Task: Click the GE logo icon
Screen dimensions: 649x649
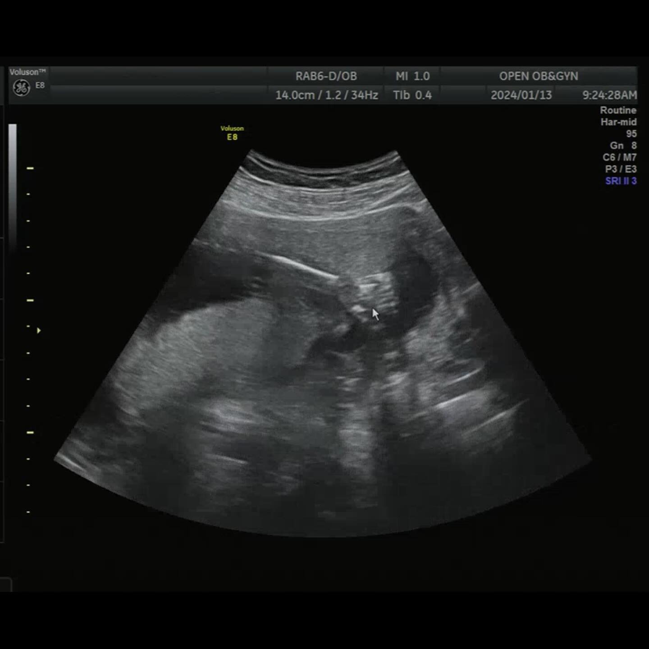Action: 21,87
